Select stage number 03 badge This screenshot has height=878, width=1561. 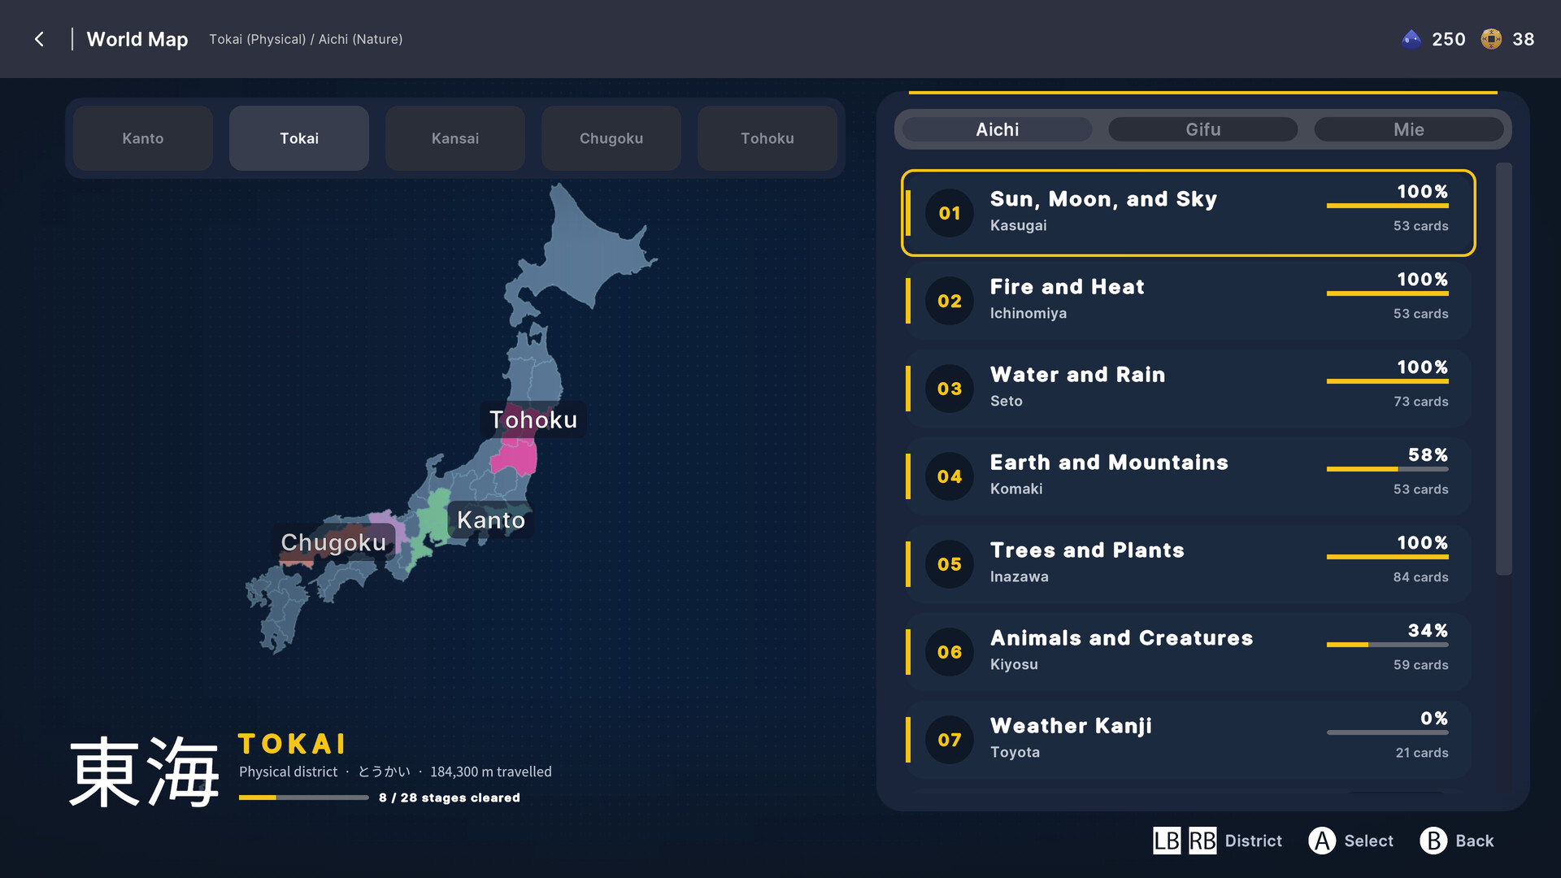[950, 389]
